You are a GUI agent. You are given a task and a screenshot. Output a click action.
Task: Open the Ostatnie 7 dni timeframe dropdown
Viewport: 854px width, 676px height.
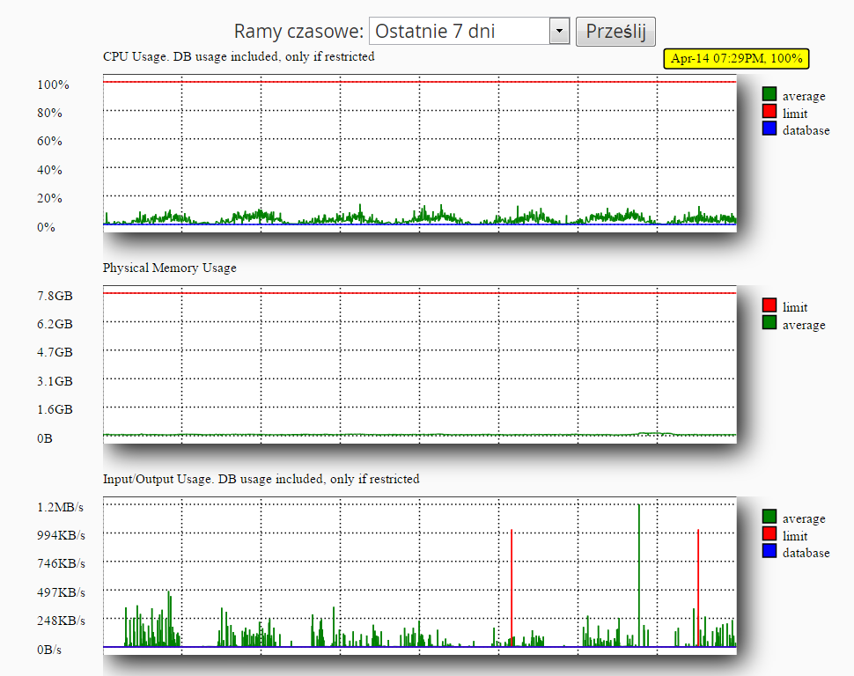click(469, 31)
